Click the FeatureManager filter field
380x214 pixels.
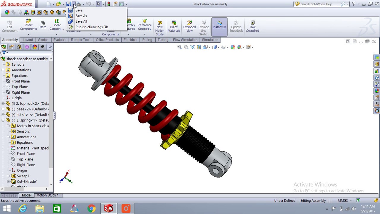pos(29,53)
